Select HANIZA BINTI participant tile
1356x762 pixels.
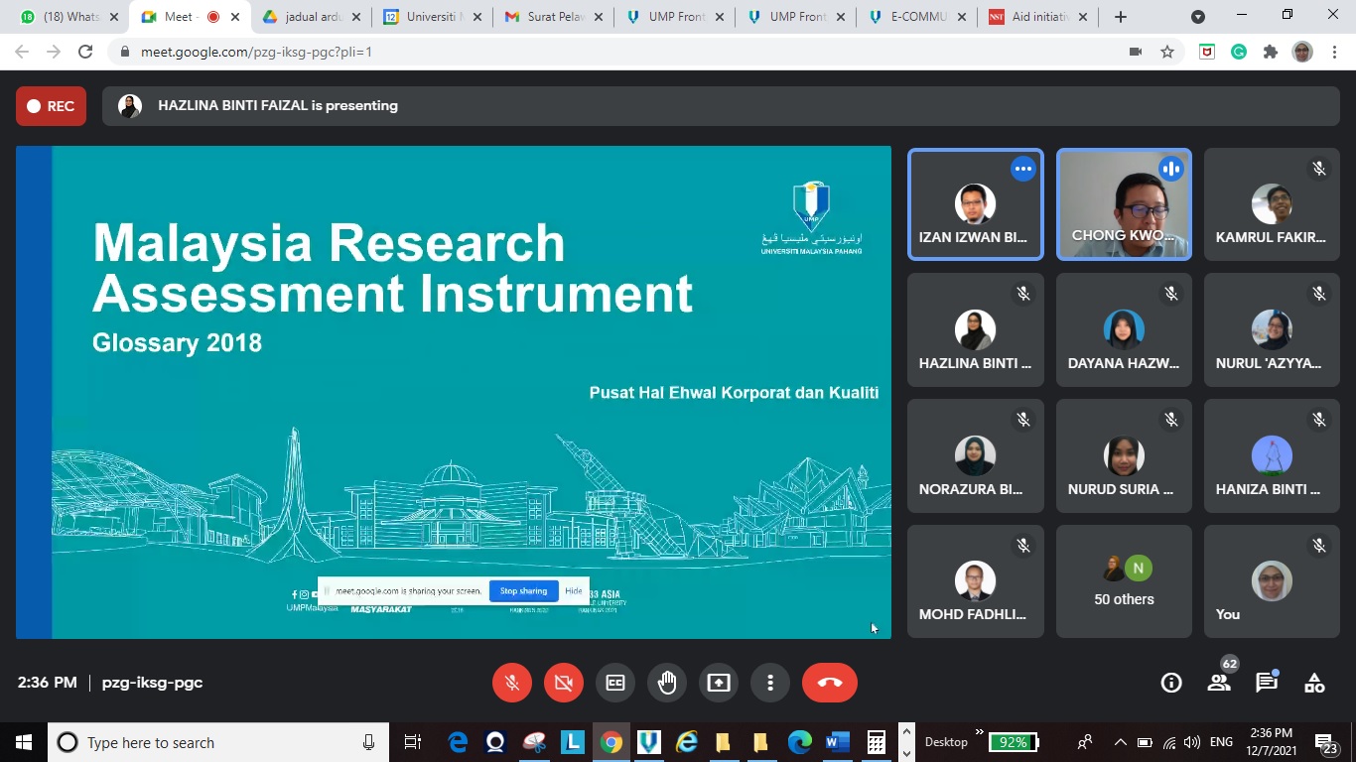1272,456
